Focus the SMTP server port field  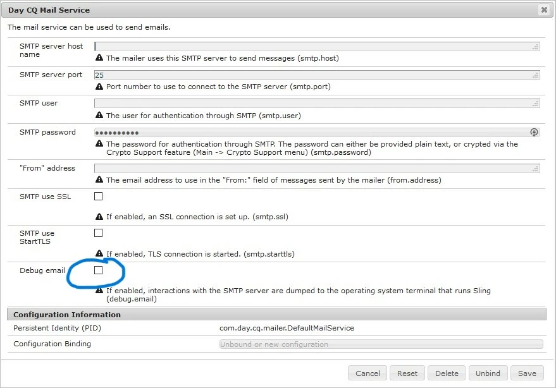click(x=317, y=75)
